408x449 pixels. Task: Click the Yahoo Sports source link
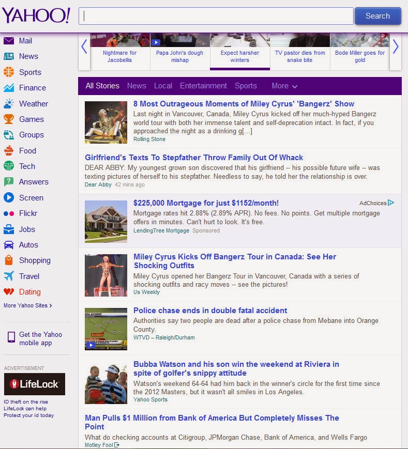click(x=150, y=399)
